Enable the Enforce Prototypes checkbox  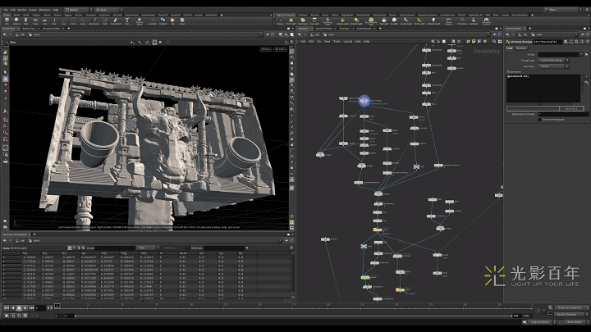(x=538, y=120)
